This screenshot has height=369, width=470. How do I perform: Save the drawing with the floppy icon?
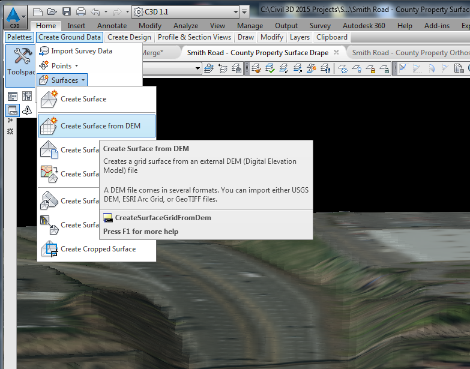(66, 11)
